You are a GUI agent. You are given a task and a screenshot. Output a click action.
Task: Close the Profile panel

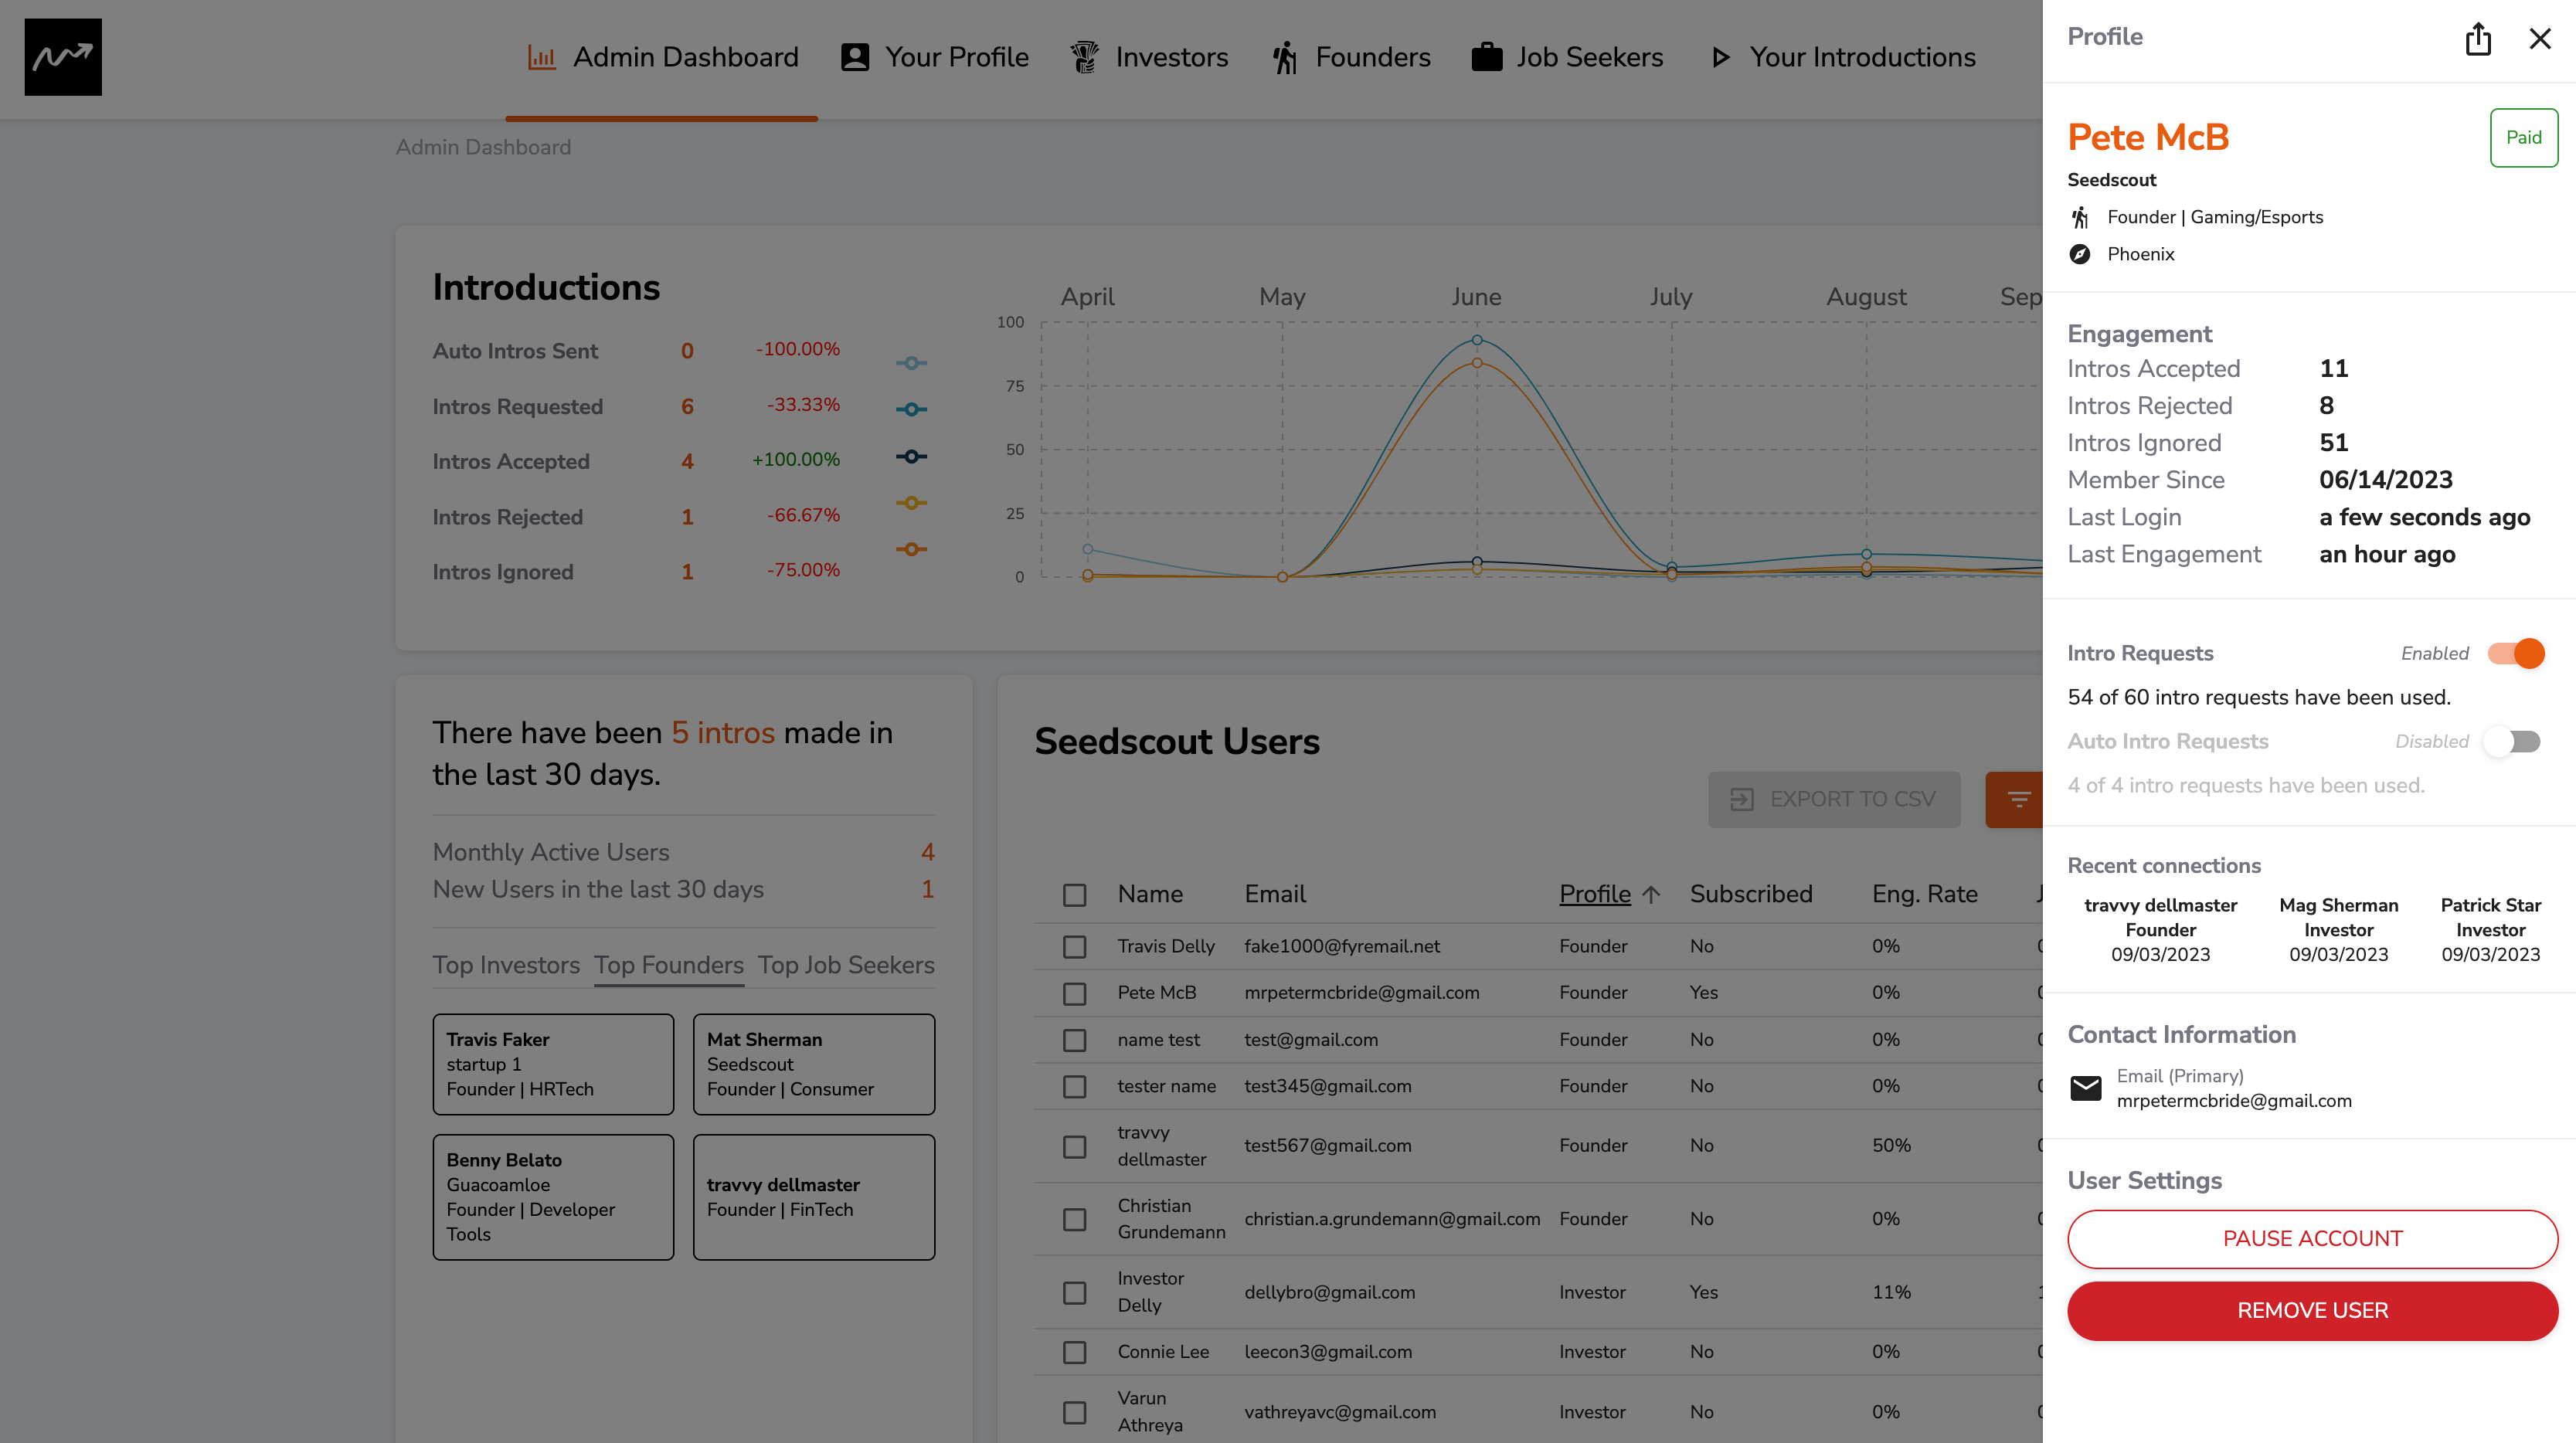point(2540,39)
